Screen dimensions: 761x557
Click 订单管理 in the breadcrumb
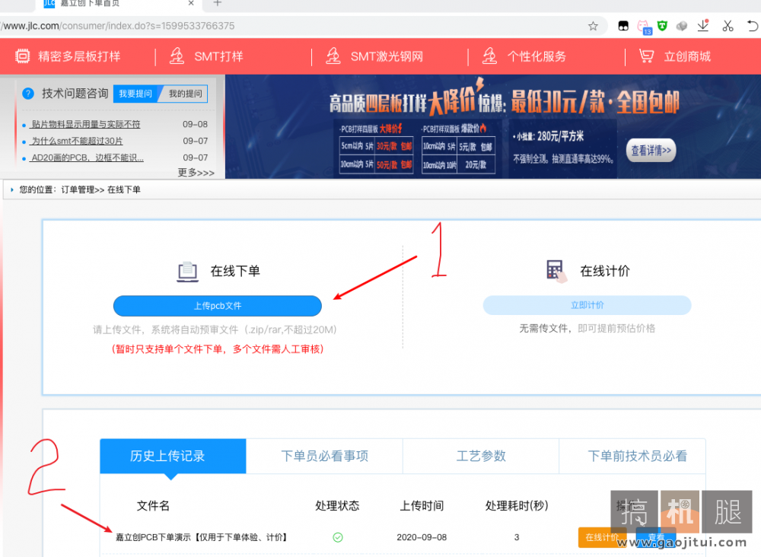78,189
